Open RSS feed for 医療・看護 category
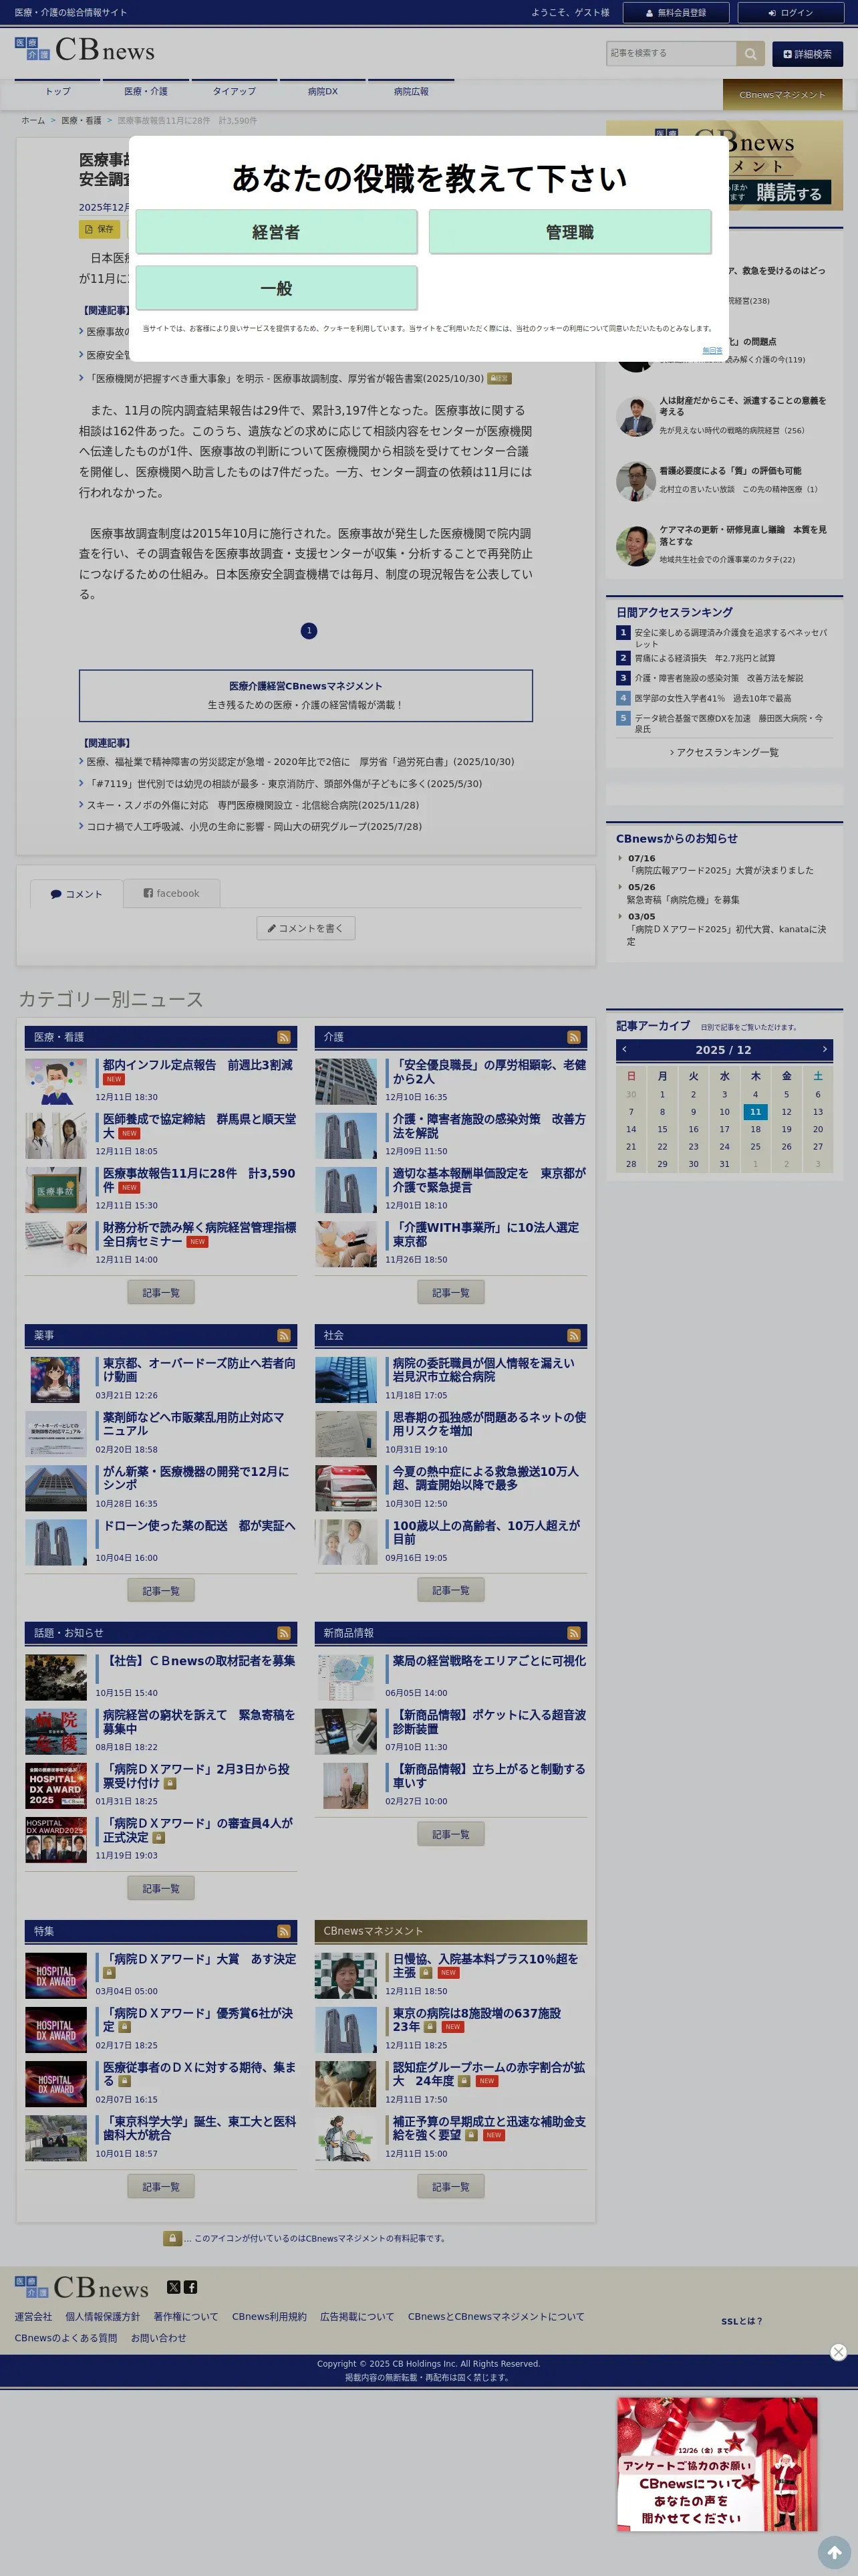 coord(284,1037)
